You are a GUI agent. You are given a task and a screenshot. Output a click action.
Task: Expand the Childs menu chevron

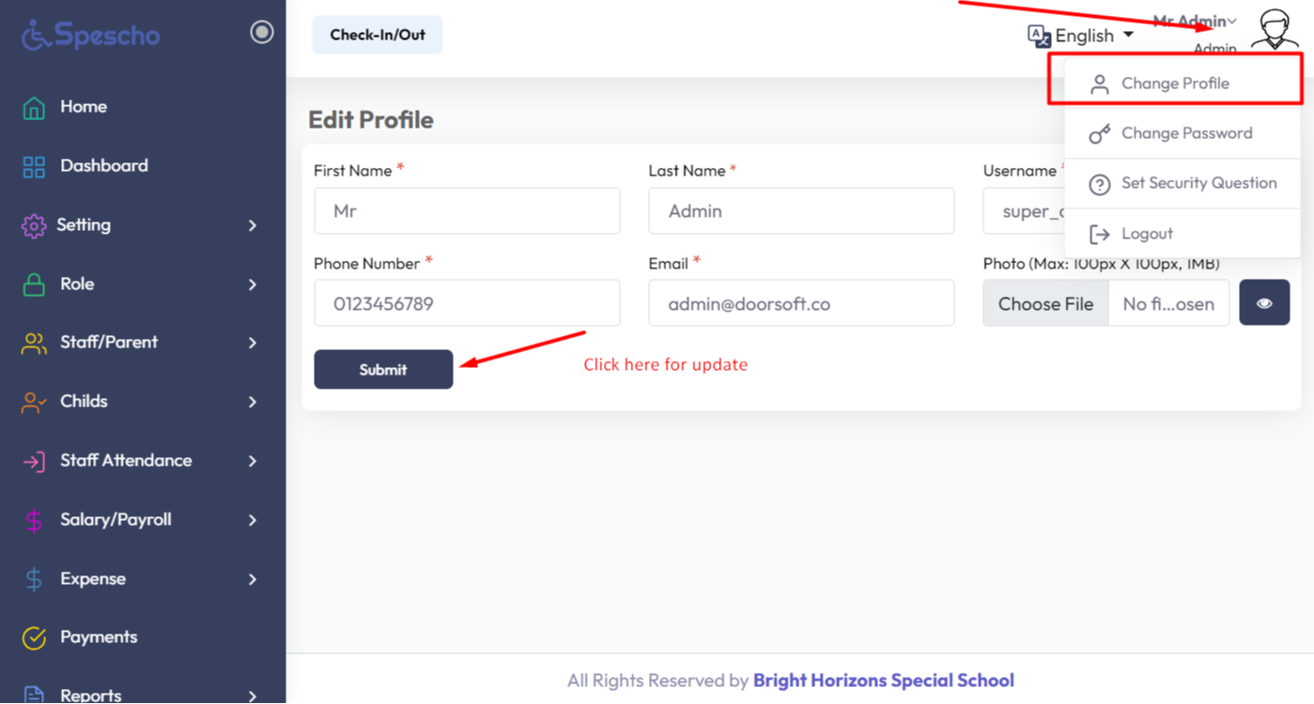(x=252, y=403)
